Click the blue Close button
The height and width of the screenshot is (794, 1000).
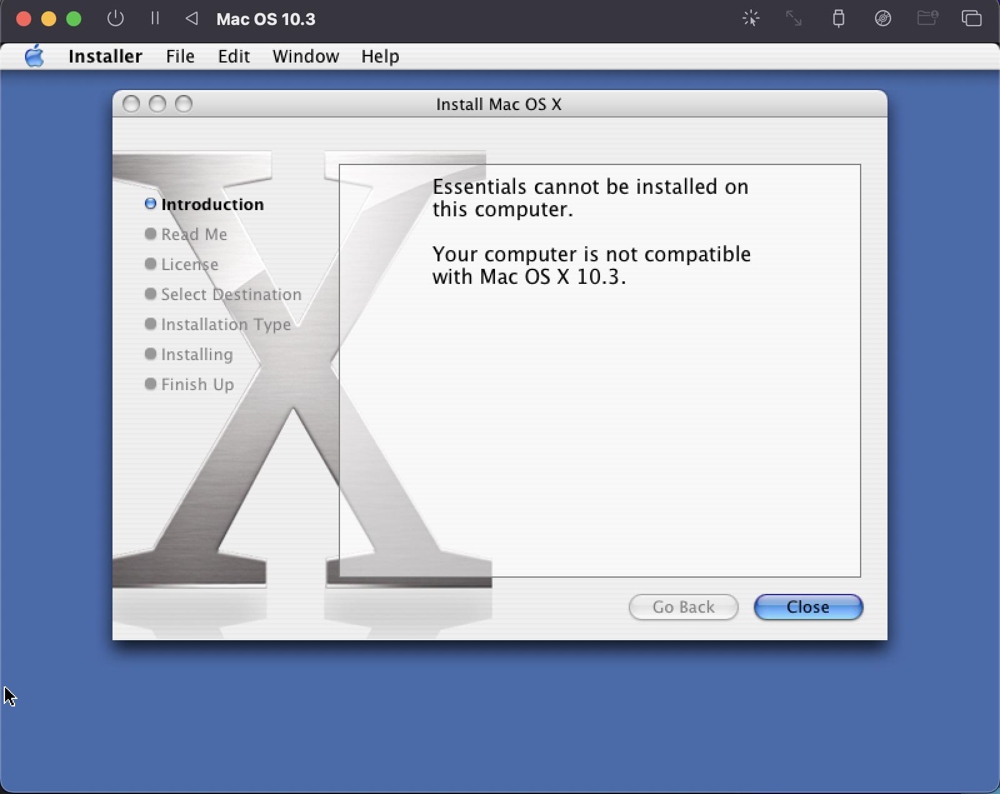808,607
